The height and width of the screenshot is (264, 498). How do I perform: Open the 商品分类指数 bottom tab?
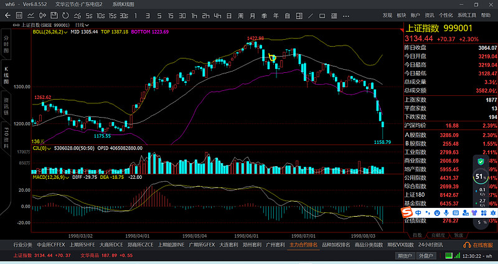pos(369,245)
